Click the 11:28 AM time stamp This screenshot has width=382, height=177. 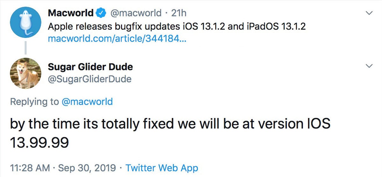point(30,168)
